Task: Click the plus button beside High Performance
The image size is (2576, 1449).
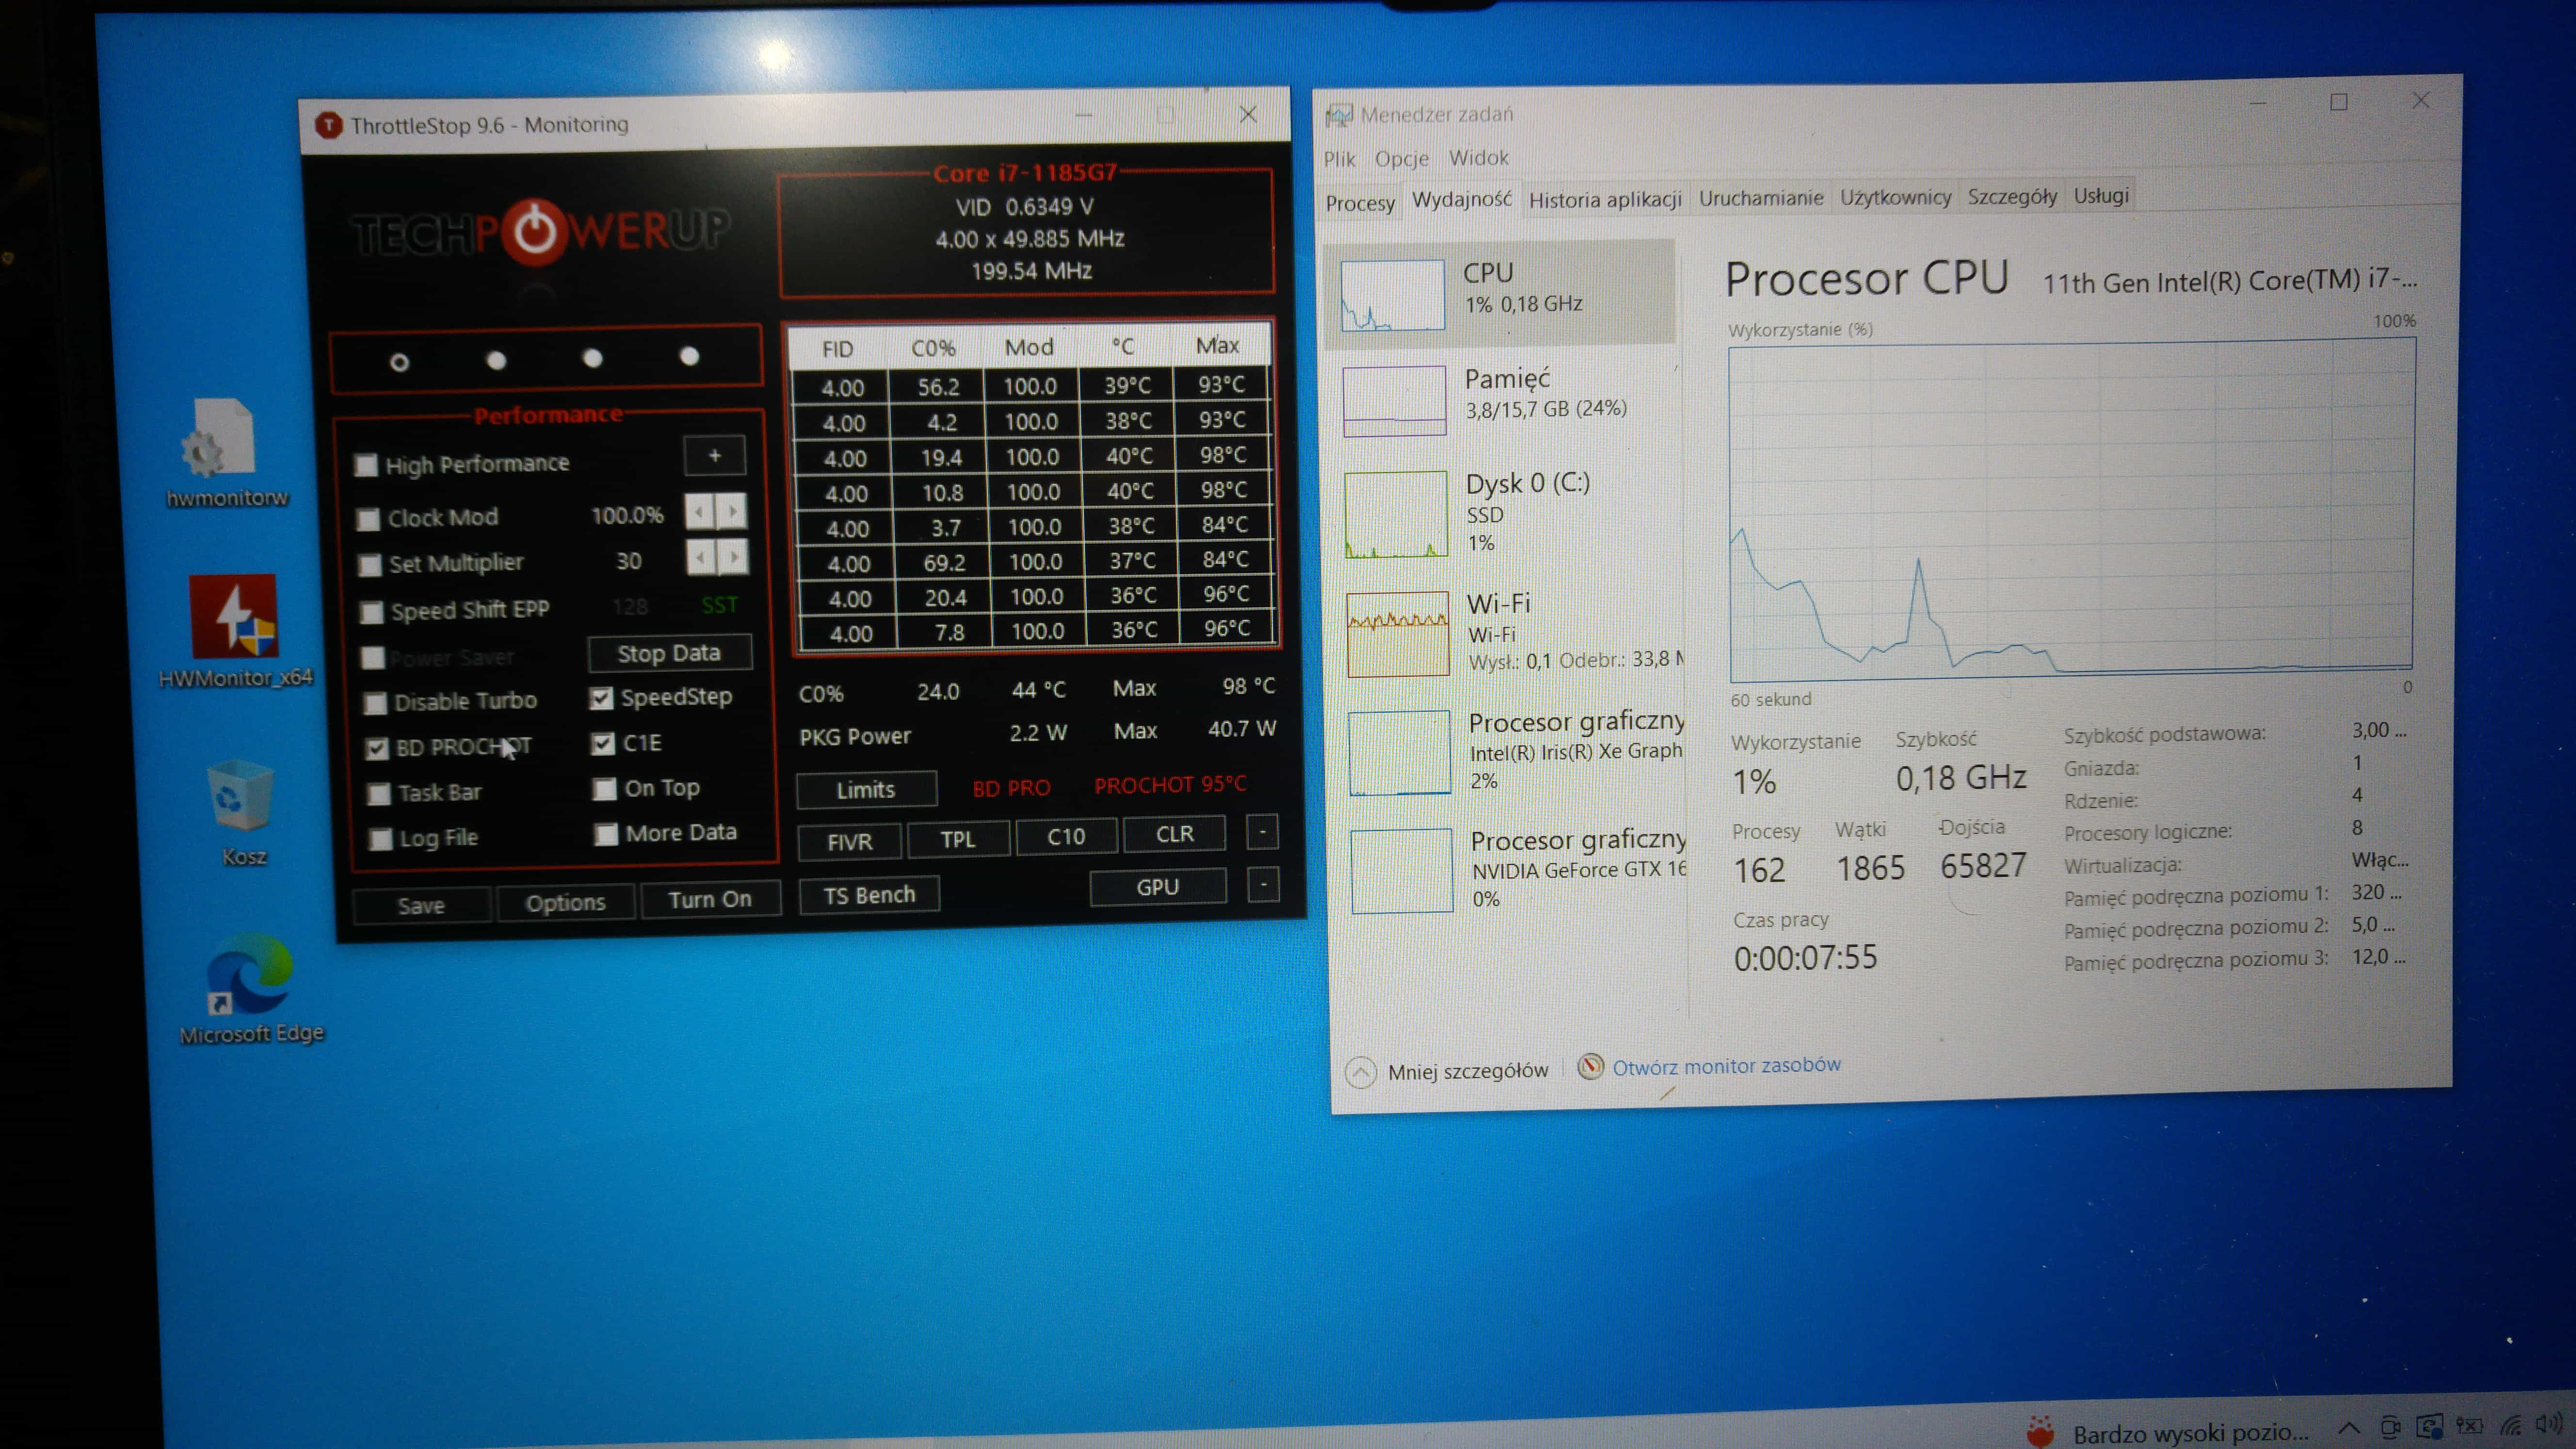Action: (x=714, y=456)
